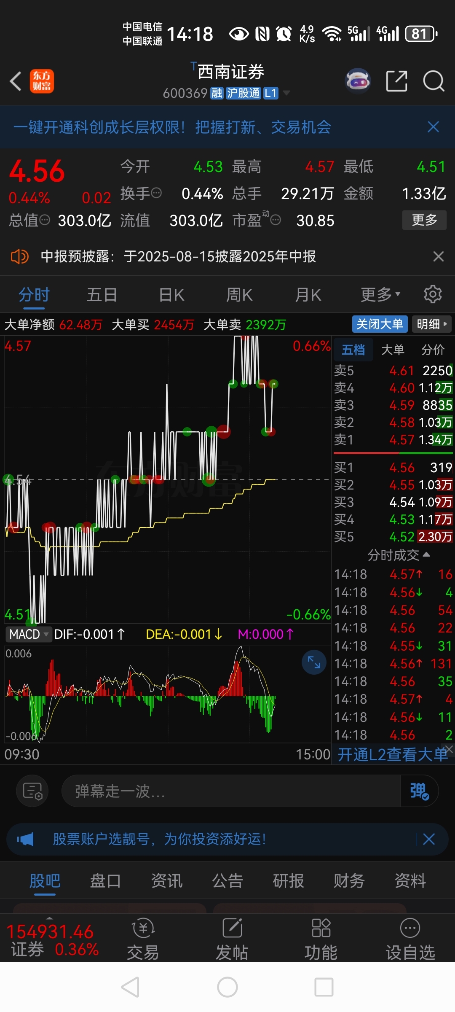Viewport: 455px width, 1012px height.
Task: Open search with the magnifier icon
Action: 434,81
